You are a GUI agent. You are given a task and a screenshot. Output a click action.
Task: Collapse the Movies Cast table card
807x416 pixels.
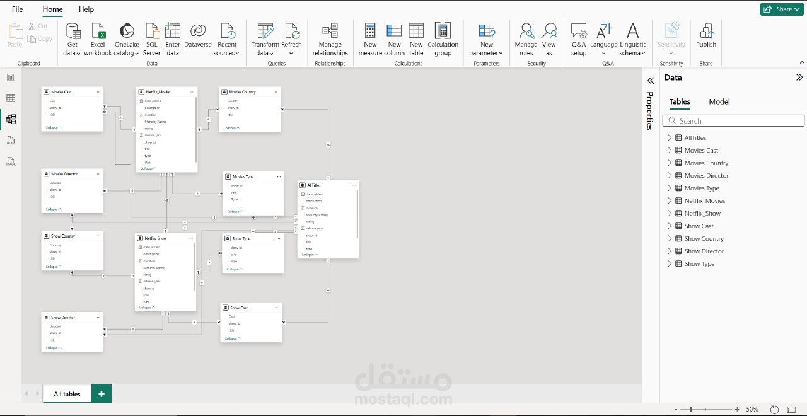(x=53, y=127)
